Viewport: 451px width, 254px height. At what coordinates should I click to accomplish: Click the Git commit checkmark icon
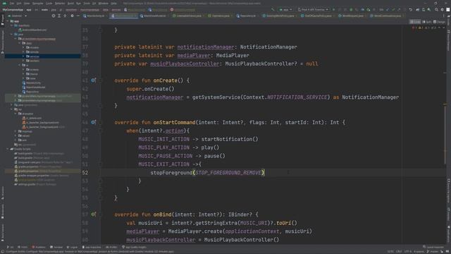point(393,9)
